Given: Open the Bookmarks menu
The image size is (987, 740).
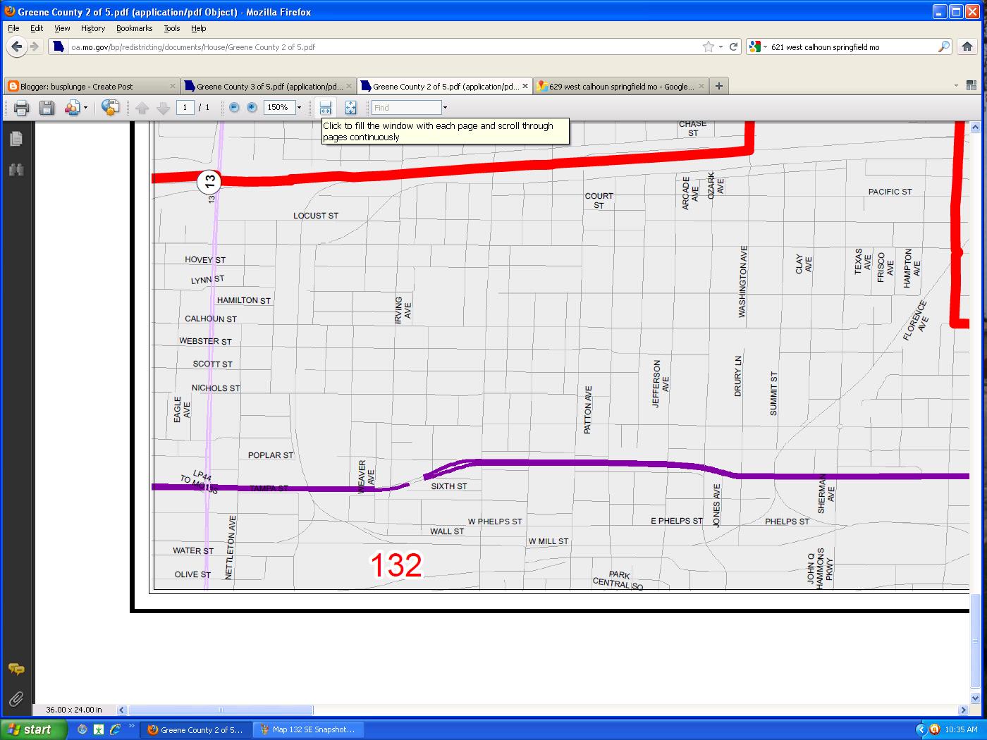Looking at the screenshot, I should (135, 28).
